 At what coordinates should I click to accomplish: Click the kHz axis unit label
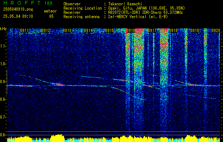point(3,29)
